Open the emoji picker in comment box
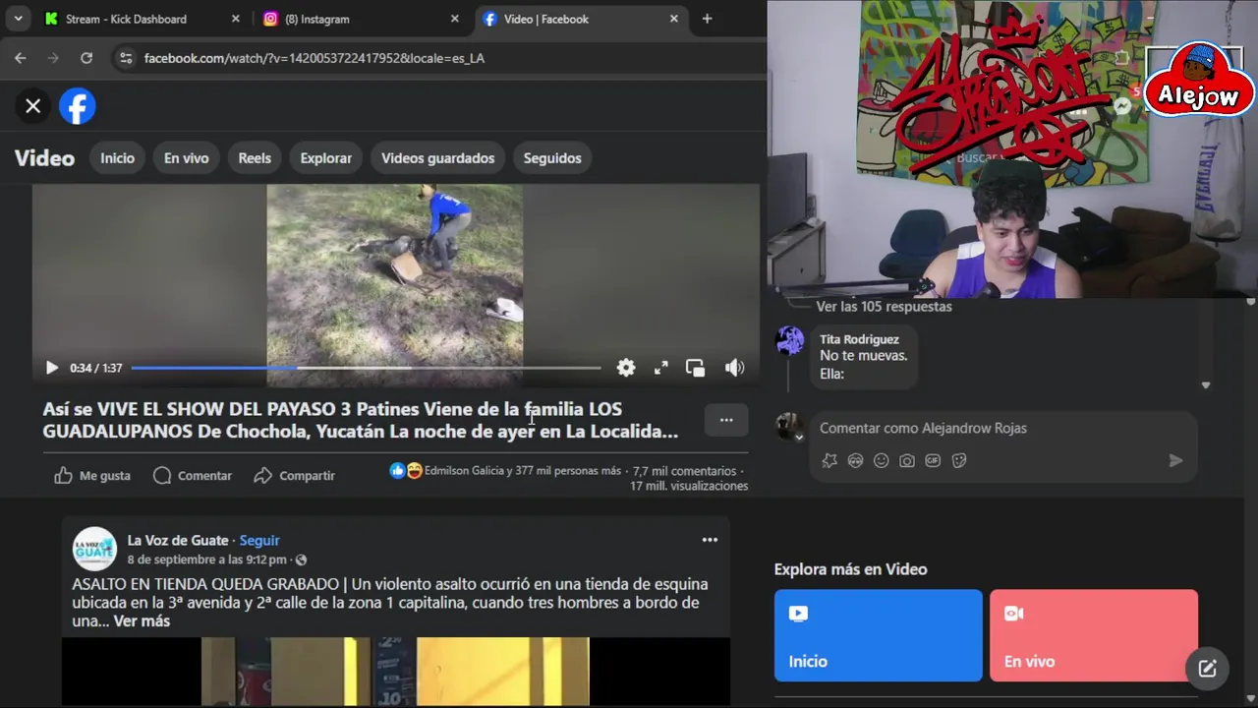 tap(881, 460)
